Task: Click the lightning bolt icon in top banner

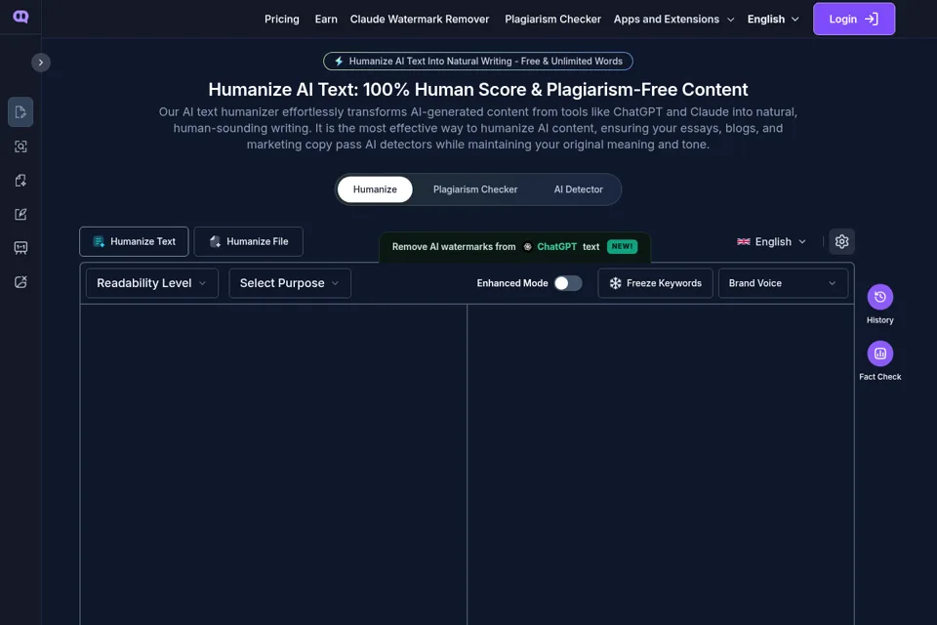Action: tap(339, 61)
